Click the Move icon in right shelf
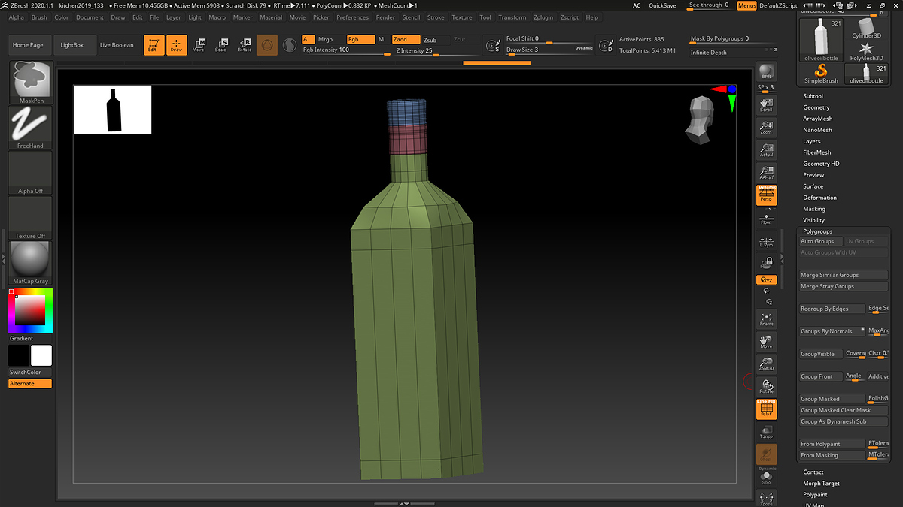 point(766,342)
